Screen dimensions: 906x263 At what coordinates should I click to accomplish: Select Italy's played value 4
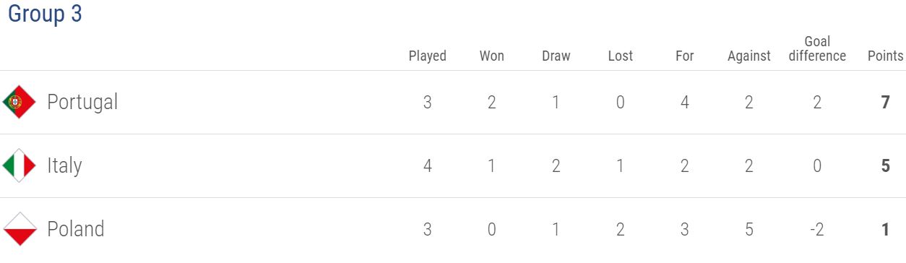[x=428, y=166]
